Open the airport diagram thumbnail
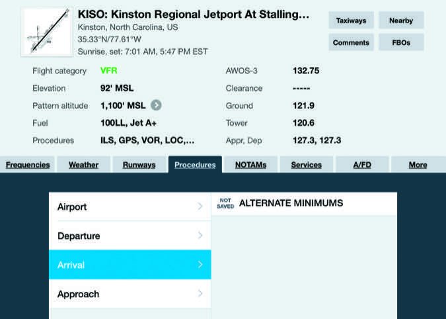446x319 pixels. (46, 32)
